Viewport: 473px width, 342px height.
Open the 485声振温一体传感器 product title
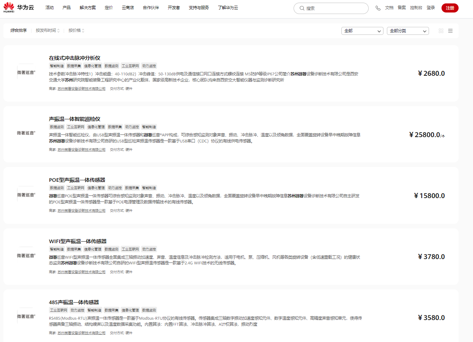pos(74,302)
